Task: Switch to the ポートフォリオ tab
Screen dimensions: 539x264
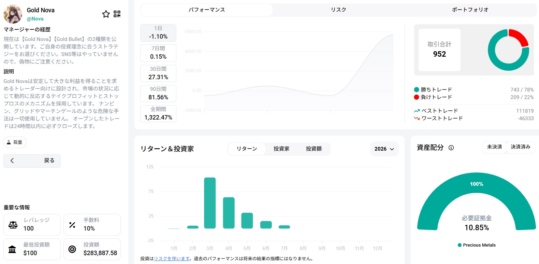Action: (470, 10)
